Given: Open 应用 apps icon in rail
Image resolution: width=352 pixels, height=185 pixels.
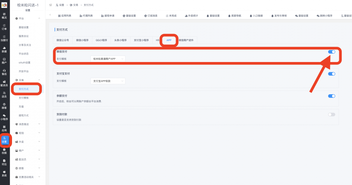Looking at the screenshot, I should [4, 128].
